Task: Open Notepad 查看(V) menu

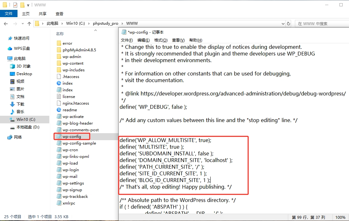Action: click(178, 40)
